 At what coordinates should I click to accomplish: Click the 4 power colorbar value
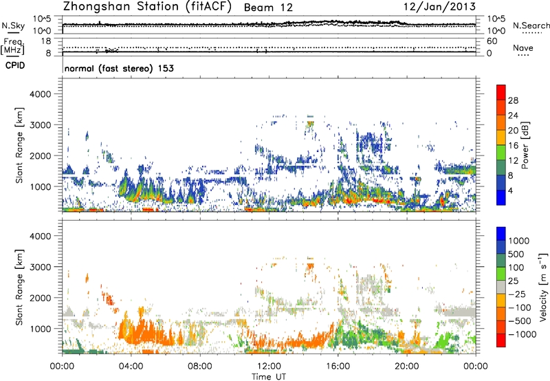coord(511,190)
